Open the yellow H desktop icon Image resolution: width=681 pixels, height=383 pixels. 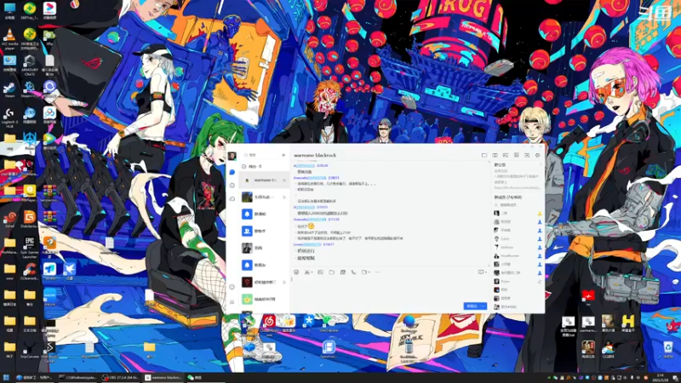(x=628, y=323)
